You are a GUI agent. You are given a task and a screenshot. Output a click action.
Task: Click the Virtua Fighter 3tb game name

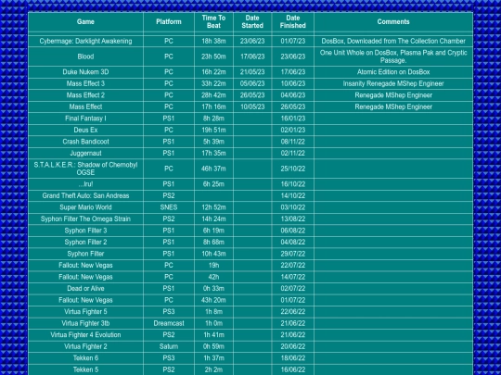[x=85, y=323]
